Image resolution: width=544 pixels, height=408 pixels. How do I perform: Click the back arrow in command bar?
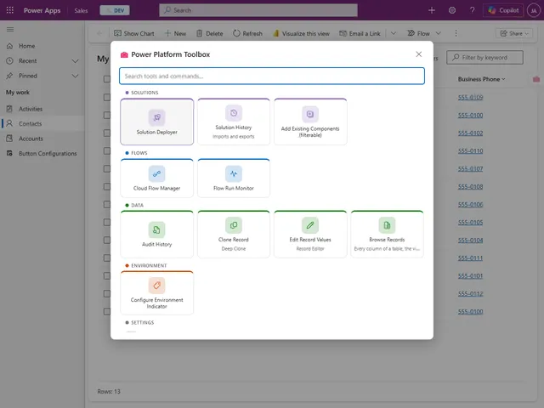coord(99,33)
